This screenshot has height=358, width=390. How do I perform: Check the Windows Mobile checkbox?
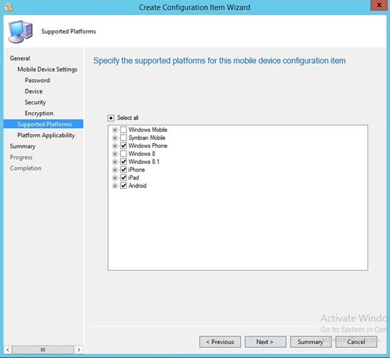(123, 129)
